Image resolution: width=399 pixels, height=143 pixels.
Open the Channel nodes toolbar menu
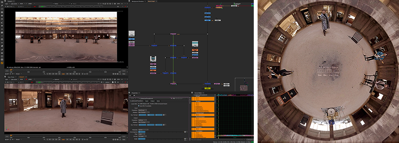pyautogui.click(x=2, y=12)
